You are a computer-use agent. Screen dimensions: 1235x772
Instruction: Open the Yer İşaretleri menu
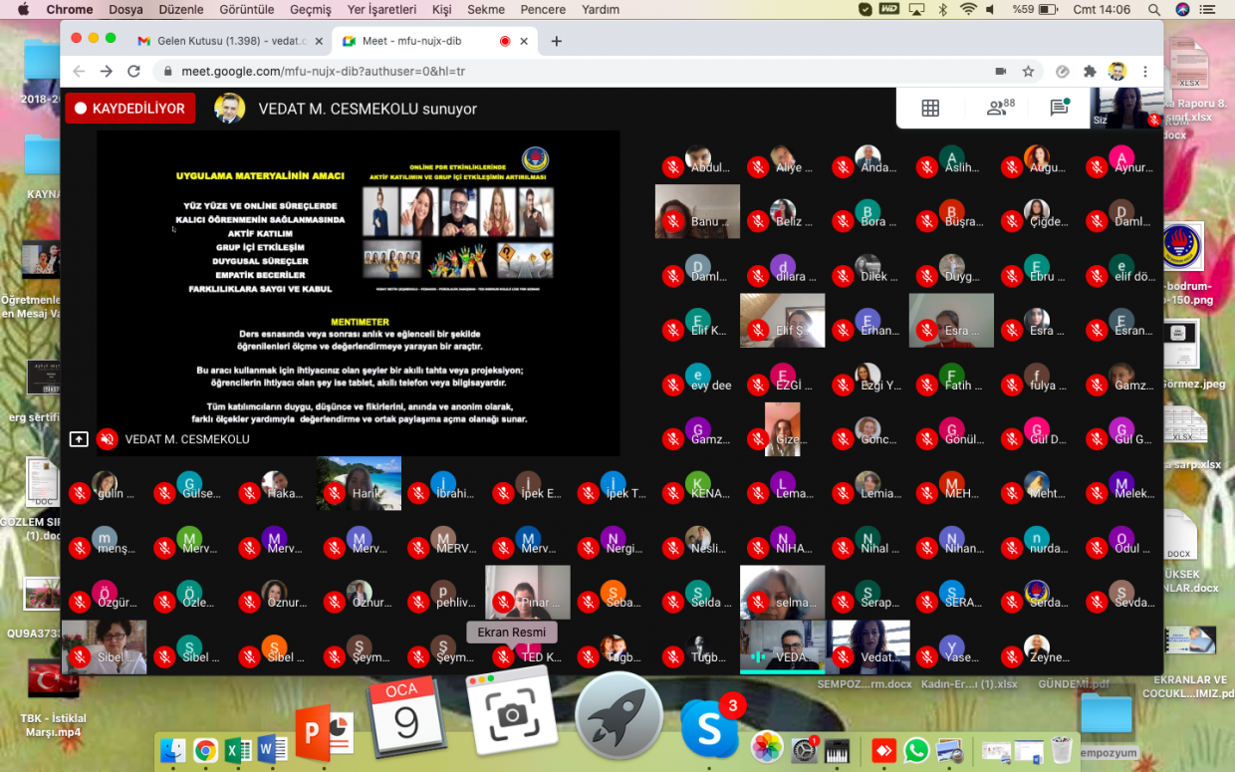coord(381,9)
